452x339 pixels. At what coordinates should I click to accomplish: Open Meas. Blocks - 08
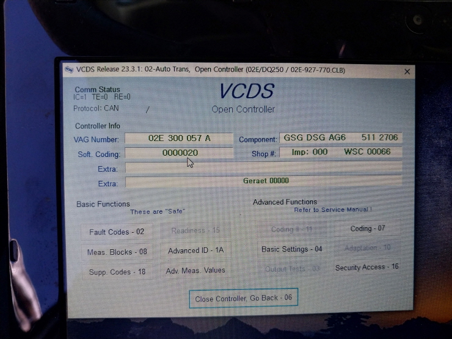click(117, 252)
